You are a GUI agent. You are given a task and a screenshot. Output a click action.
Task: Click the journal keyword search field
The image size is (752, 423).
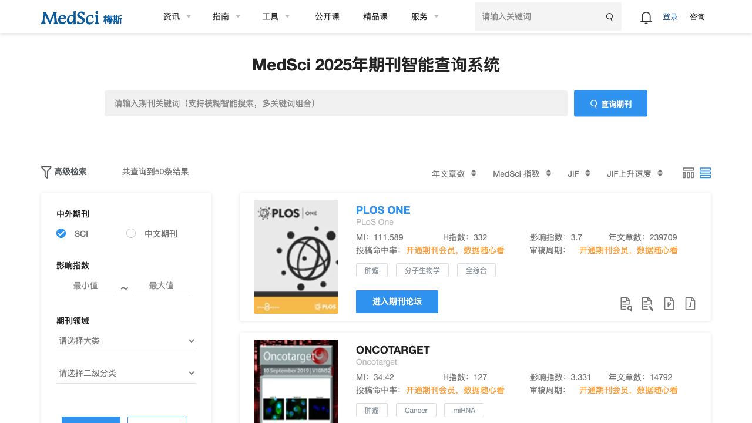(x=335, y=103)
